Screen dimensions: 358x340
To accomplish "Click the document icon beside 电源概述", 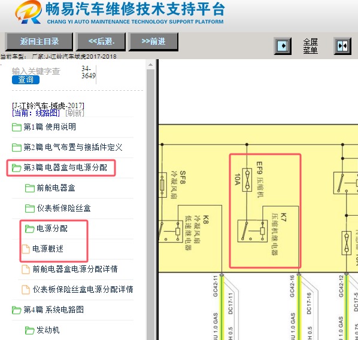I will 26,249.
